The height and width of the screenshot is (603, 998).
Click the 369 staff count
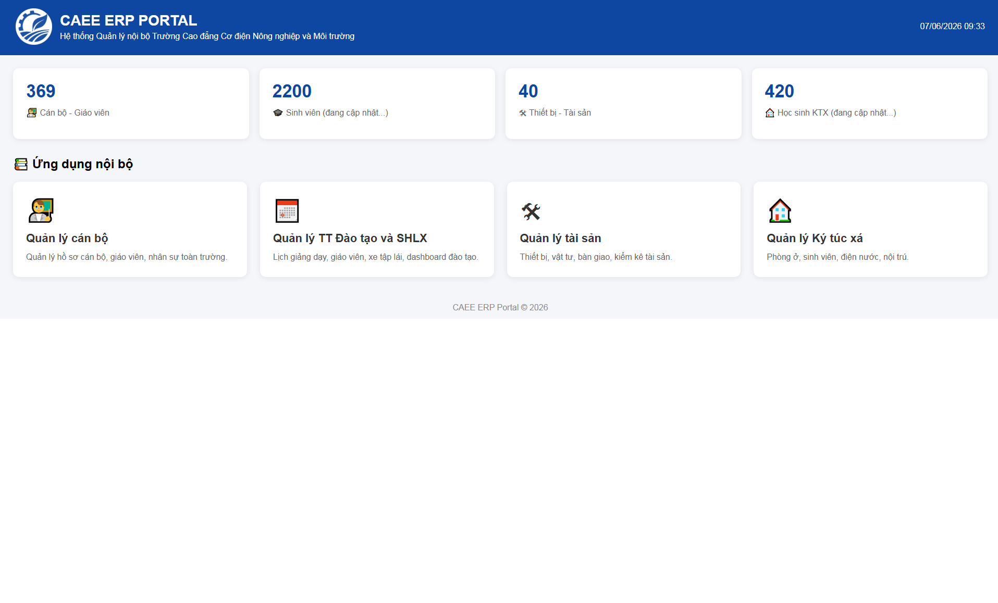[x=41, y=91]
